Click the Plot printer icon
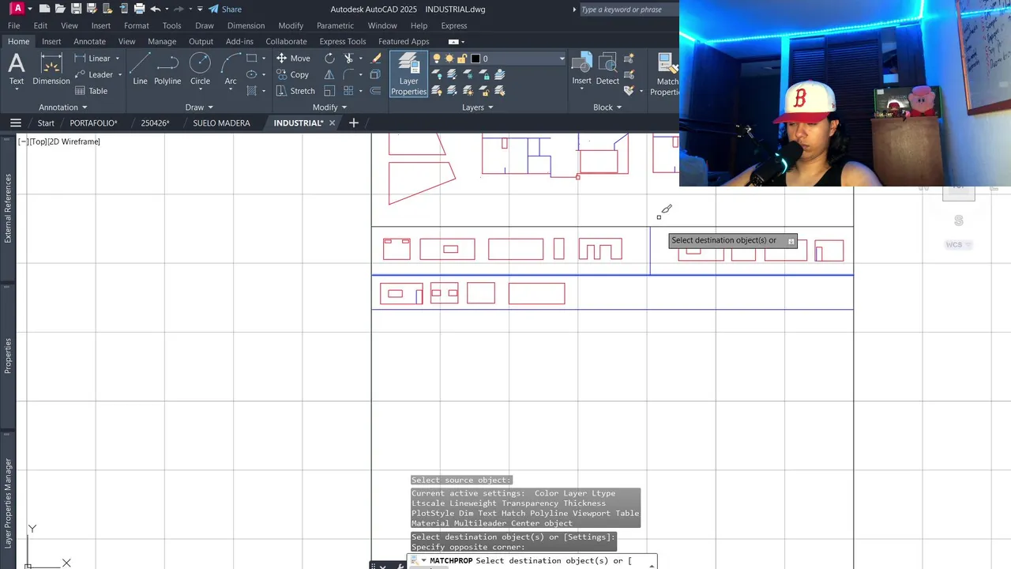Screen dimensions: 1011x569 (140, 9)
